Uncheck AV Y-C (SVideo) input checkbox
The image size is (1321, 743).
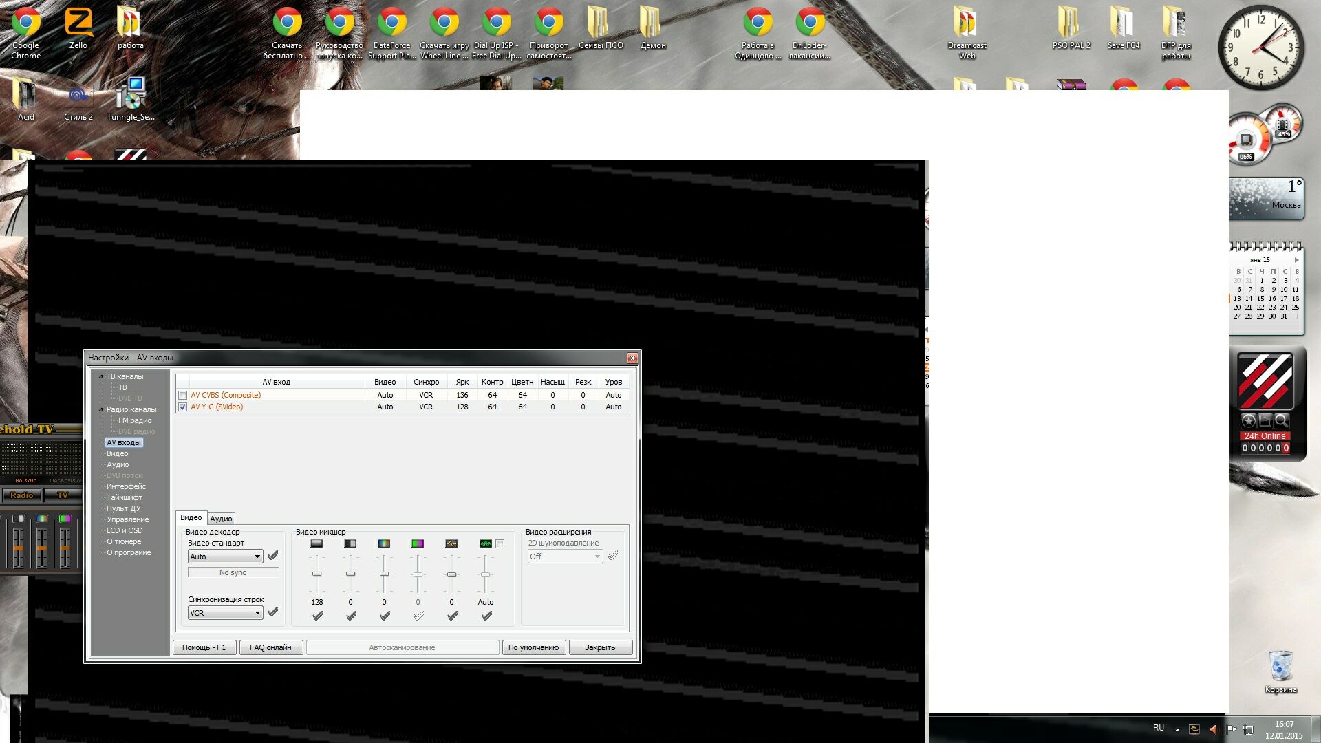182,407
